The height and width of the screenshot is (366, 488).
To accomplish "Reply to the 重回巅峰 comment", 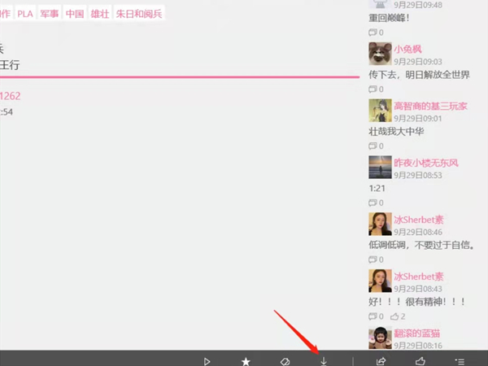I will [x=376, y=33].
